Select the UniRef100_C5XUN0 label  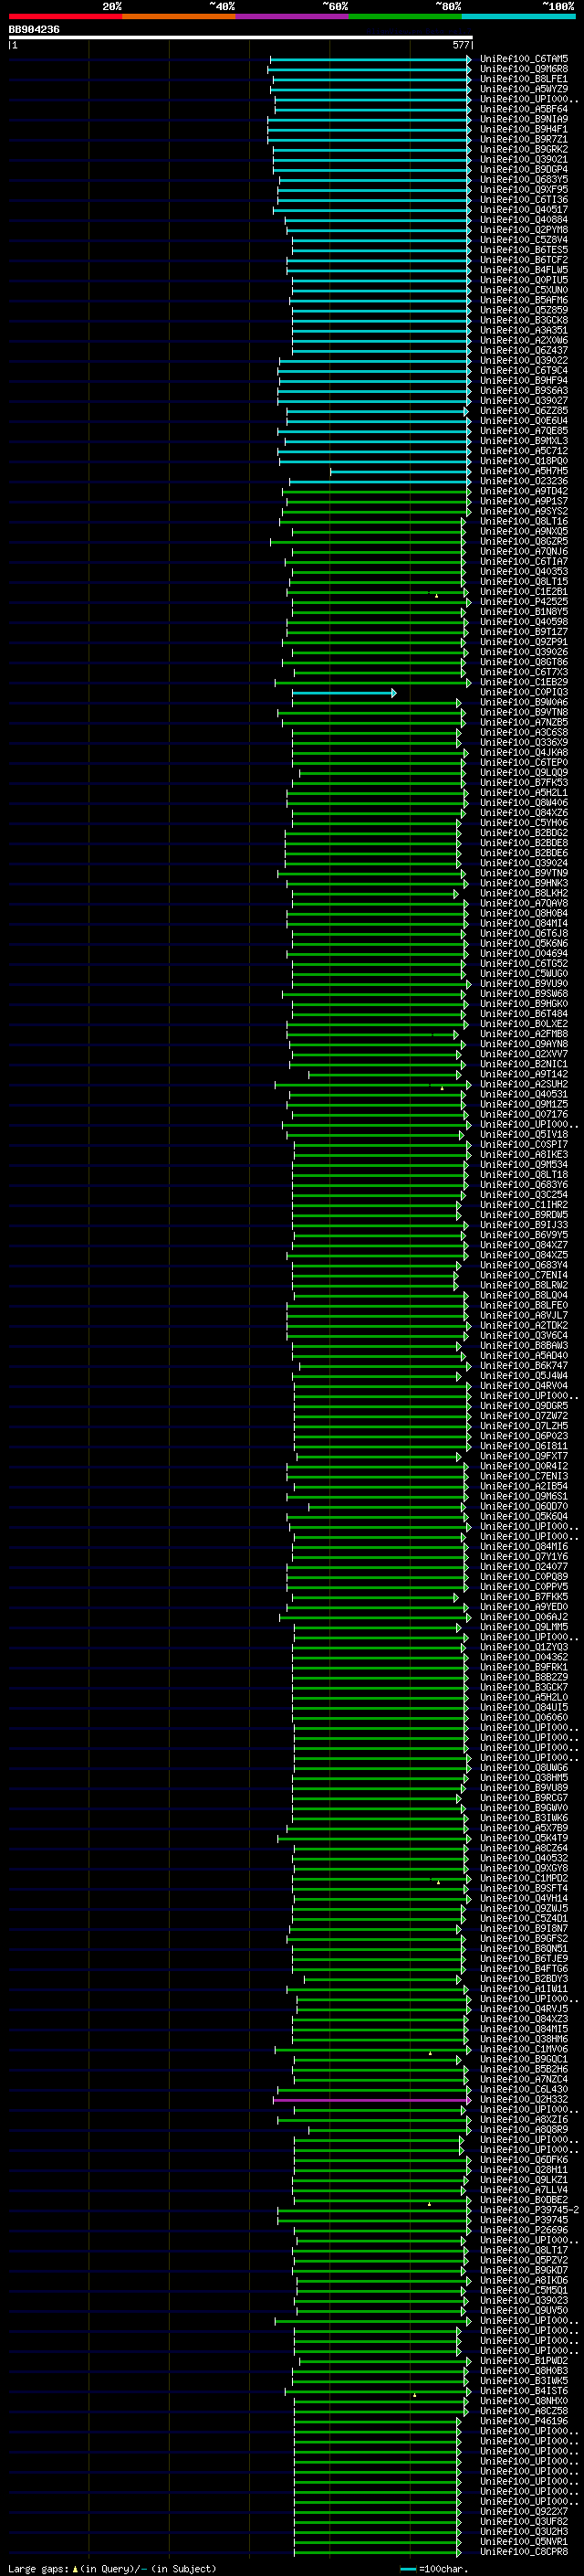[x=524, y=290]
